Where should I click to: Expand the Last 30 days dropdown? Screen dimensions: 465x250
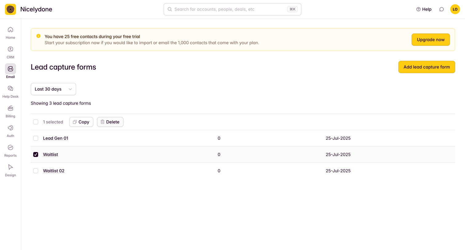[x=53, y=89]
